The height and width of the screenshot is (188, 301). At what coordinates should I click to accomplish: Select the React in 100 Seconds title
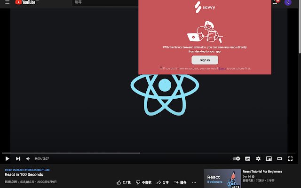click(24, 175)
